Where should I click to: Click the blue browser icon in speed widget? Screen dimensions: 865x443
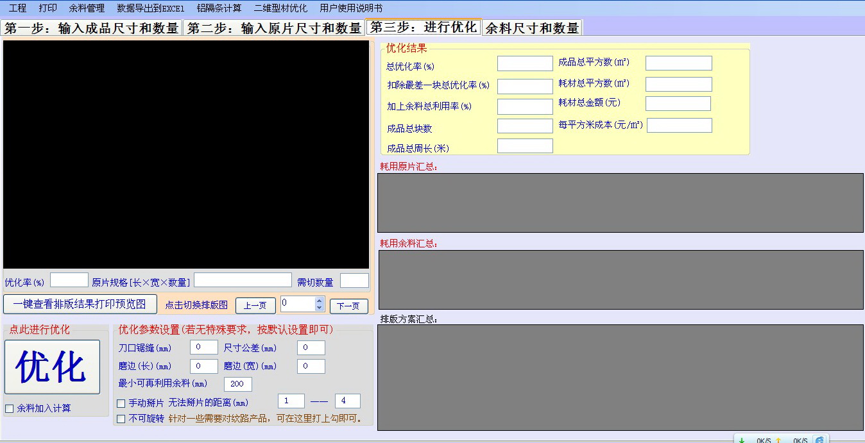click(x=819, y=439)
